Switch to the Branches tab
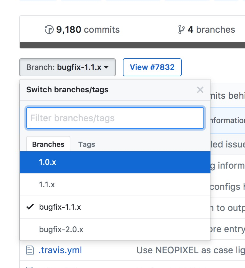Image resolution: width=245 pixels, height=268 pixels. (48, 144)
